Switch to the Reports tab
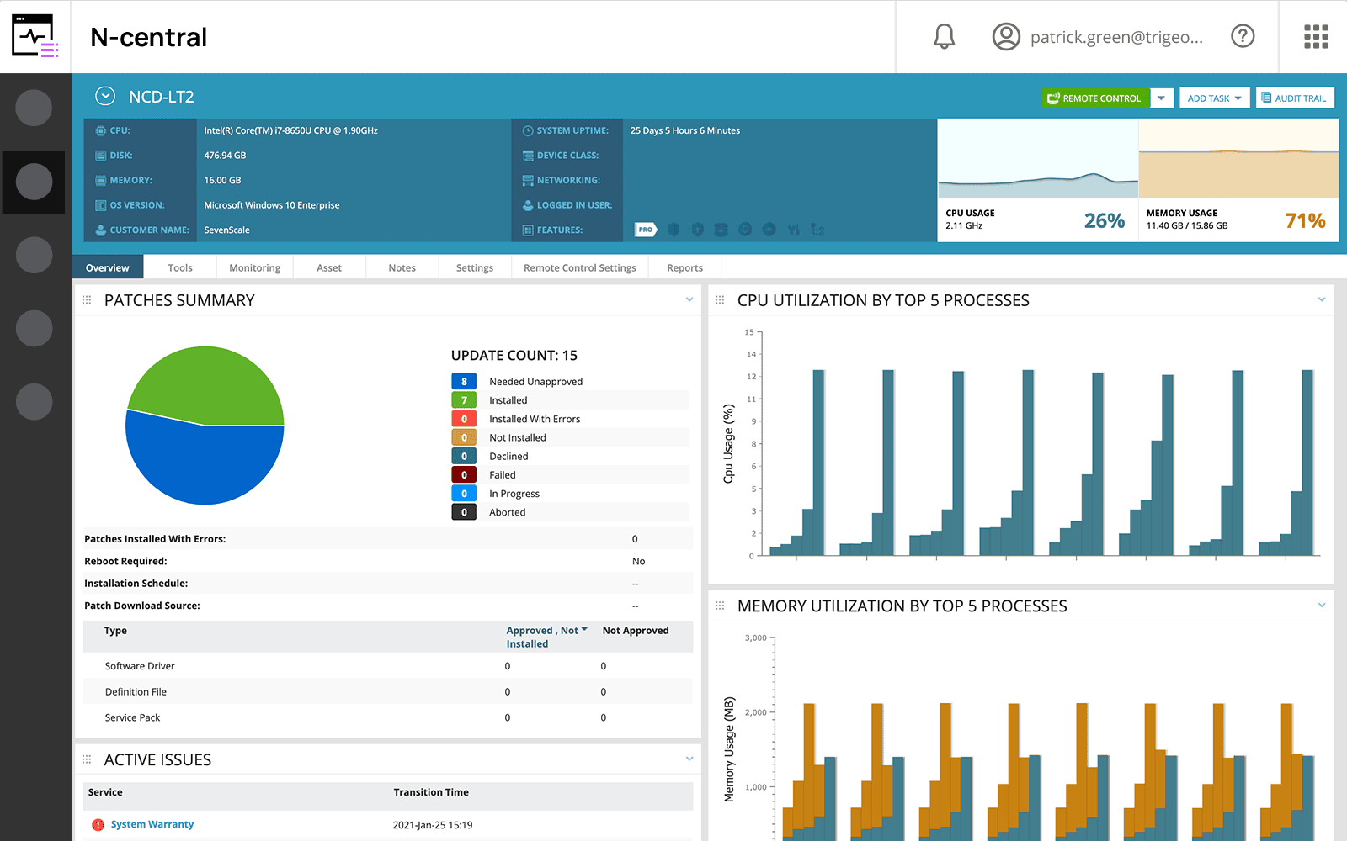Image resolution: width=1347 pixels, height=841 pixels. pyautogui.click(x=685, y=267)
